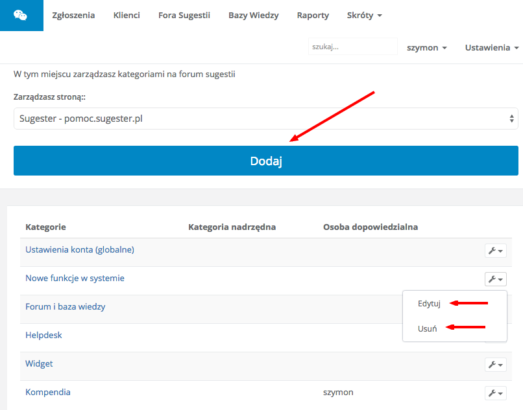Focus the szukaj search field

tap(352, 47)
